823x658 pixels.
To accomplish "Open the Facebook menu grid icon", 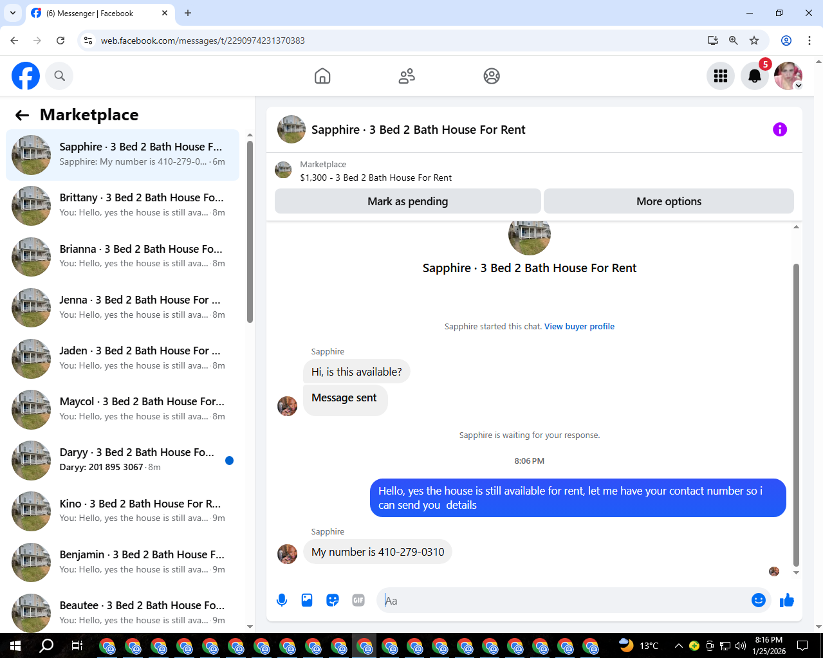I will [721, 76].
